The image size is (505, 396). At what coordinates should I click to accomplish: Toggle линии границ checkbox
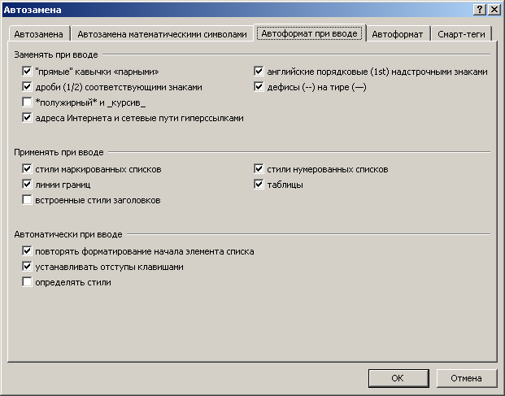27,184
